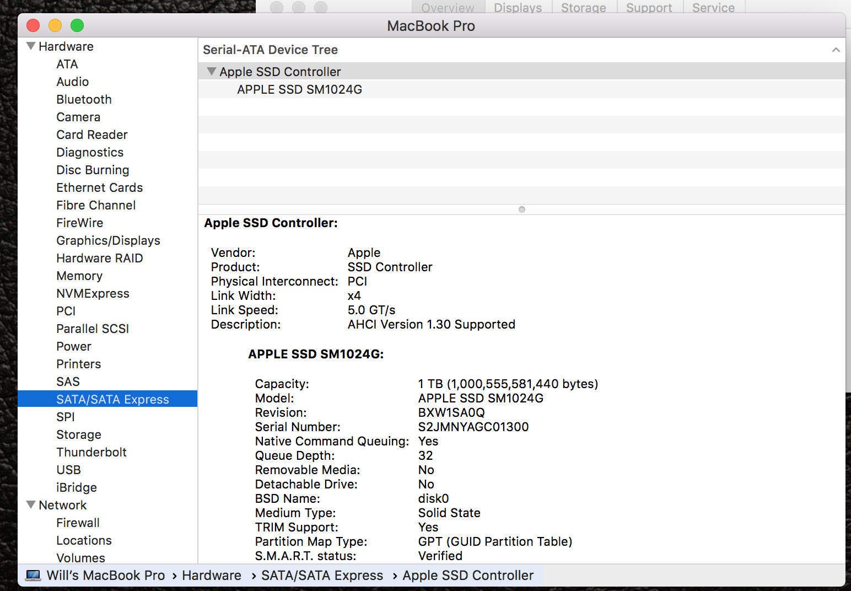Image resolution: width=851 pixels, height=591 pixels.
Task: Collapse the Network section in sidebar
Action: [x=31, y=505]
